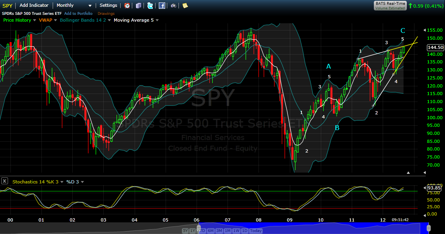Viewport: 445px width, 234px height.
Task: Jump to the Today range button
Action: click(256, 231)
